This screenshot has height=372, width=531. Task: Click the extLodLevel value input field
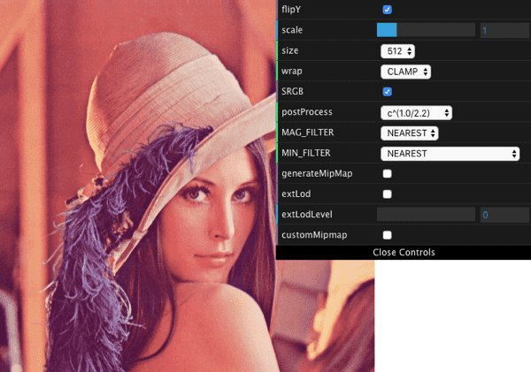(504, 215)
